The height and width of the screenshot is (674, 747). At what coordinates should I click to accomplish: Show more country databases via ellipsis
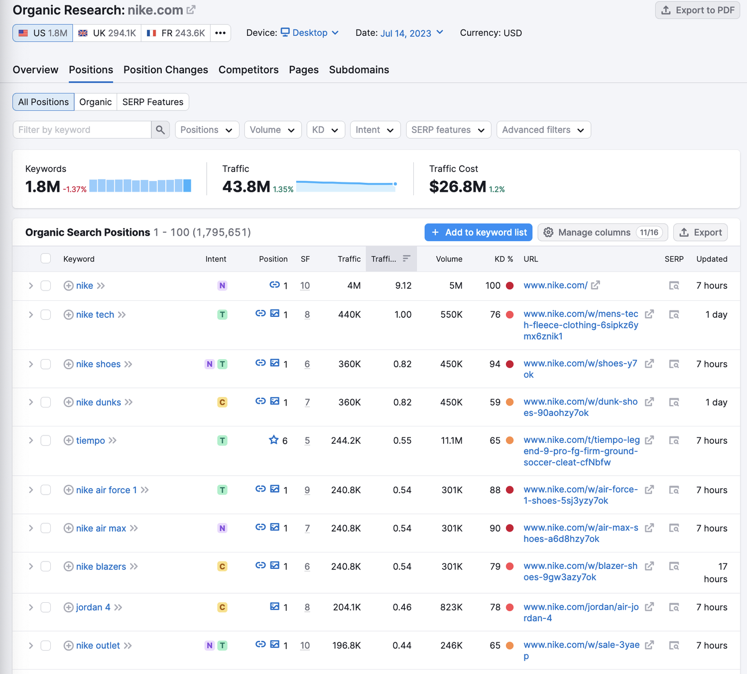click(220, 33)
